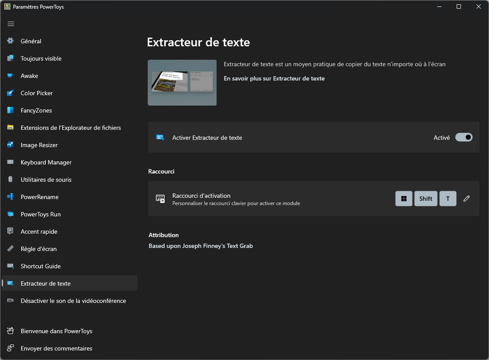This screenshot has height=360, width=489.
Task: Open Color Picker settings
Action: click(70, 93)
